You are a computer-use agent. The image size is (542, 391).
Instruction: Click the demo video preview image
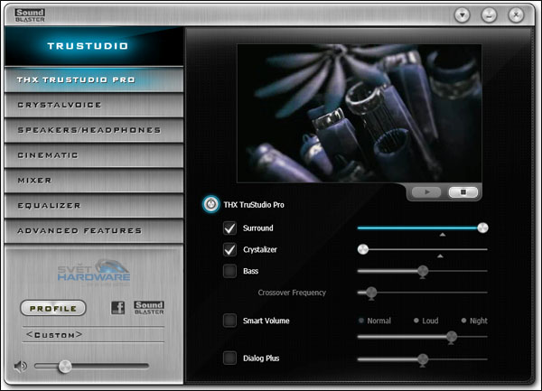(x=360, y=113)
